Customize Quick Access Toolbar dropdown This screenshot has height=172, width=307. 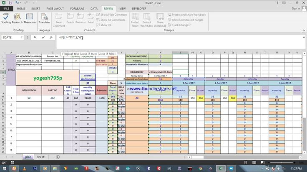pos(34,3)
